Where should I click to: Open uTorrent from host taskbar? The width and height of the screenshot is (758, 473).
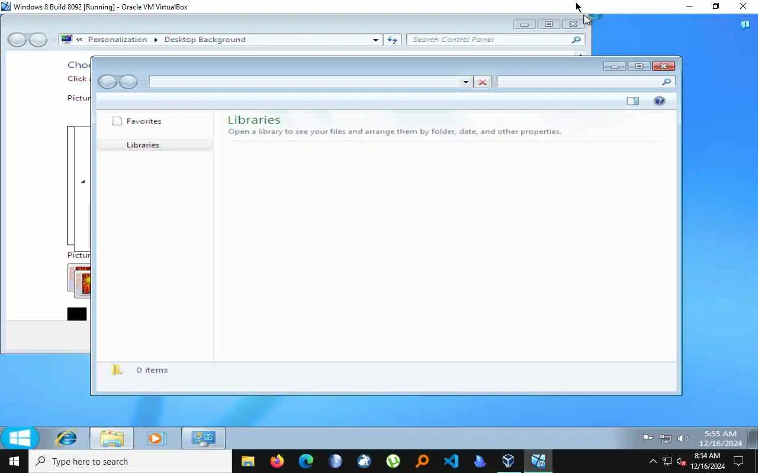coord(393,461)
